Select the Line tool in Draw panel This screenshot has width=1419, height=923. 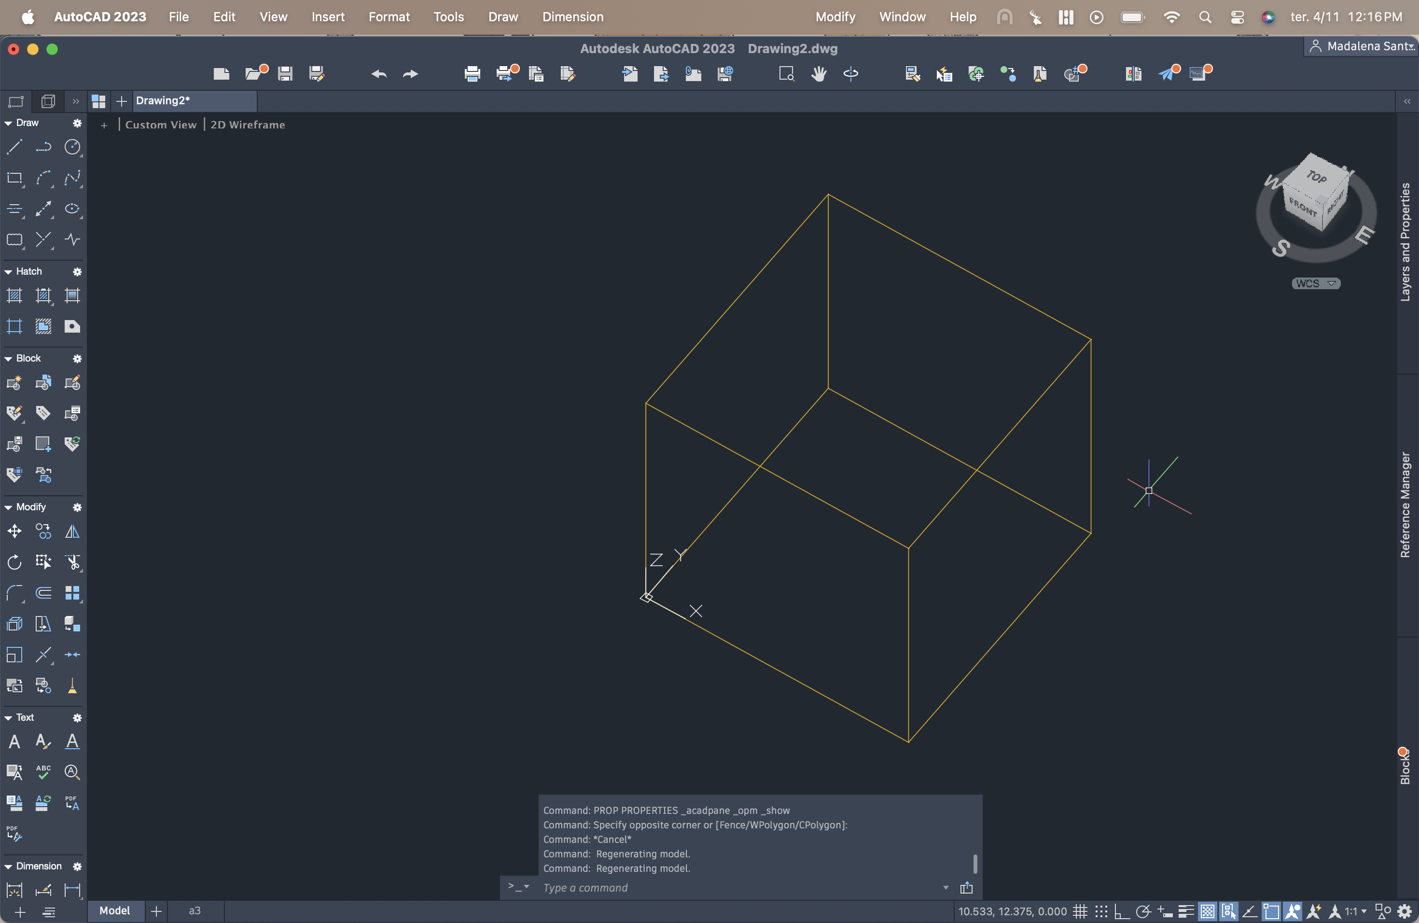[14, 147]
